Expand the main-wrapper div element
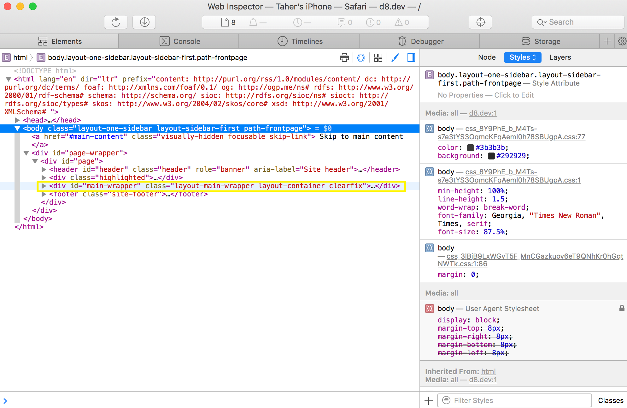The width and height of the screenshot is (627, 408). [44, 186]
